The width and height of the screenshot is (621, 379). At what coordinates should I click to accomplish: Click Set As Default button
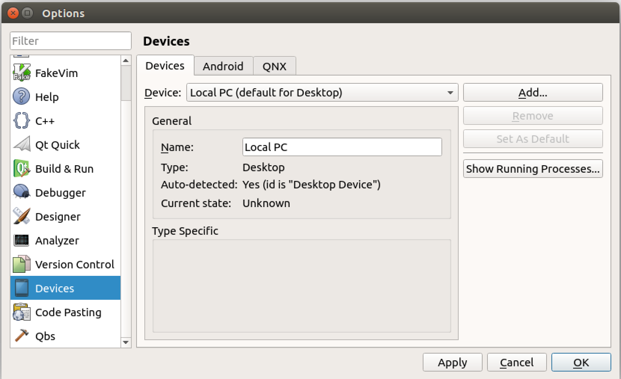tap(533, 139)
